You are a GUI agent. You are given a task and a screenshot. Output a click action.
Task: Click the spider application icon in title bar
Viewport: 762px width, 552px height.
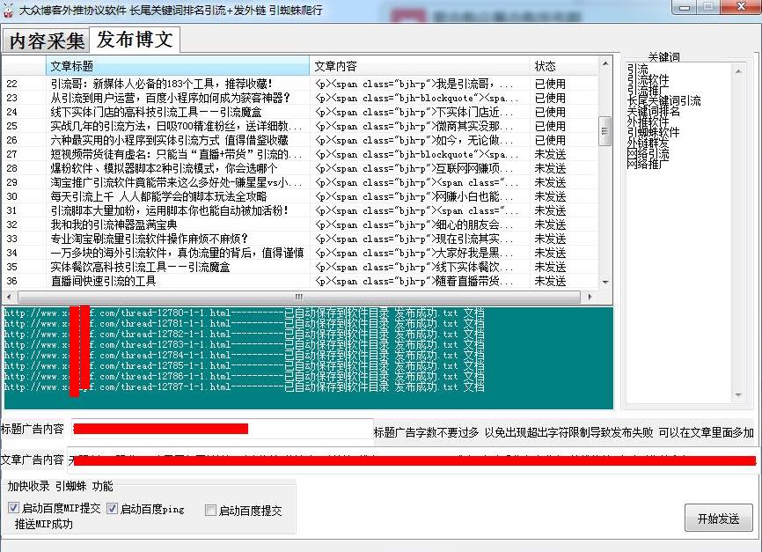point(9,8)
